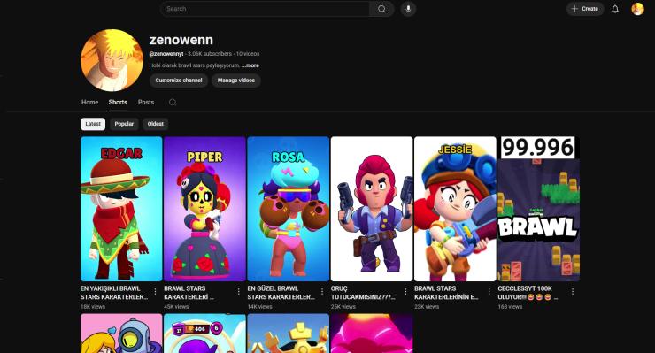Viewport: 655px width, 353px height.
Task: Sort shorts by Popular
Action: [x=124, y=124]
